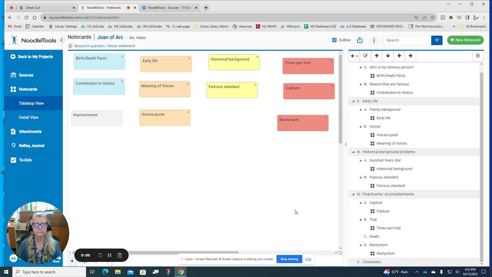Screen dimensions: 492x277
Task: Click the outline trash delete icon
Action: (x=478, y=56)
